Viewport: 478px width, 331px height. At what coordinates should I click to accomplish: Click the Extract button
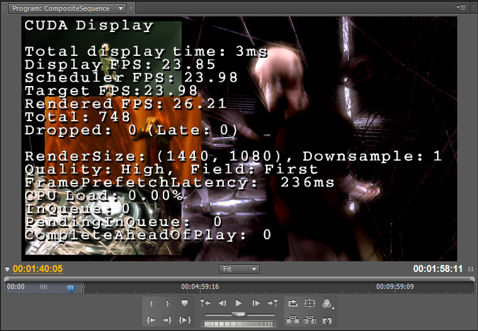309,320
